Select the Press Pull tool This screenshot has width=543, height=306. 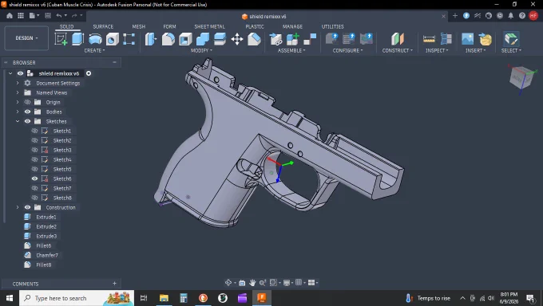151,39
